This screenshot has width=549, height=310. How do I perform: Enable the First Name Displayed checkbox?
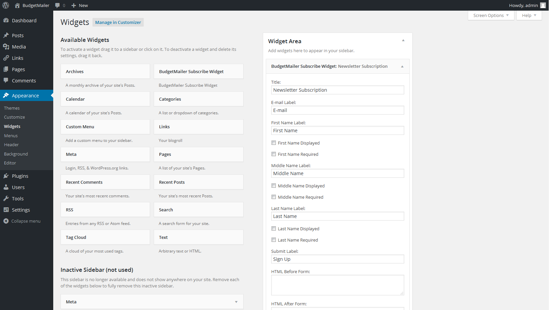(274, 143)
